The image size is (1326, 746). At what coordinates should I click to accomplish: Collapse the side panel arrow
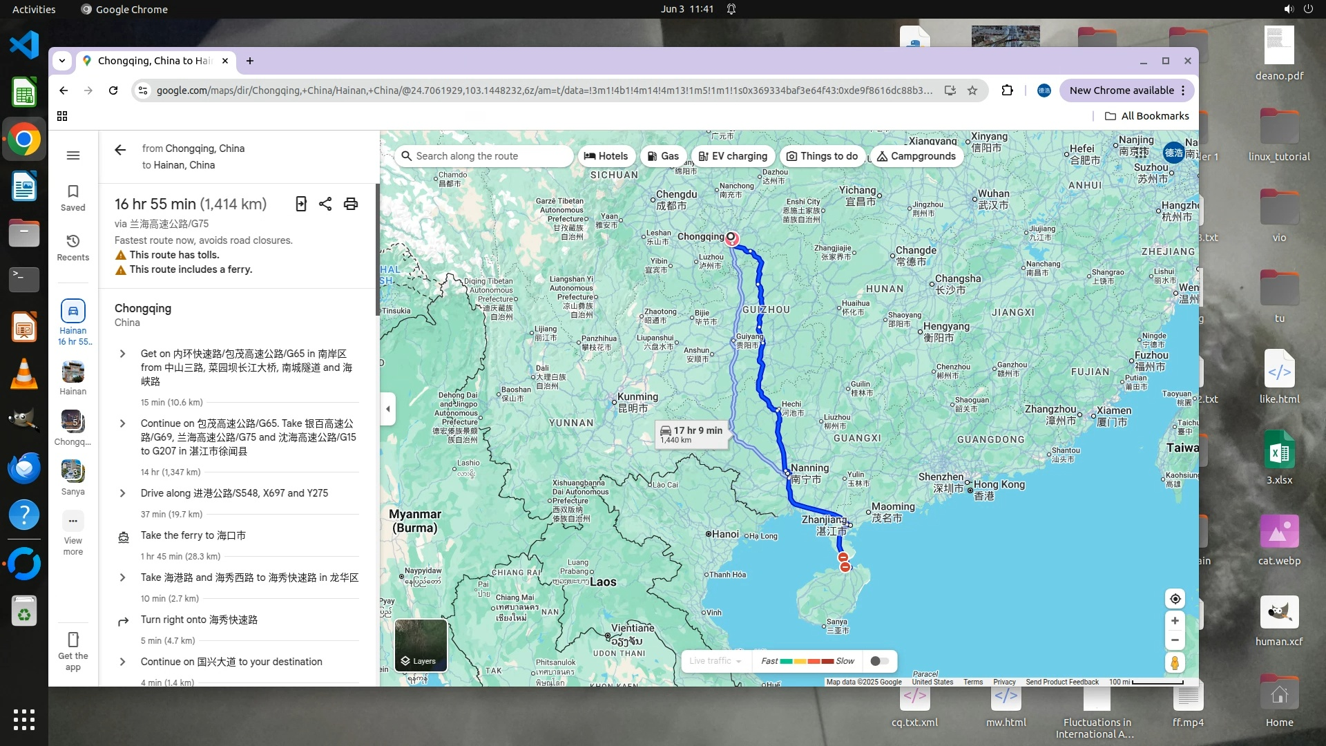[x=388, y=409]
